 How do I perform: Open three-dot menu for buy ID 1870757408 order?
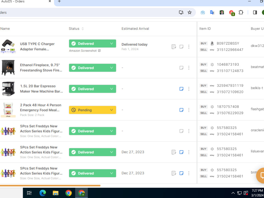point(189,110)
